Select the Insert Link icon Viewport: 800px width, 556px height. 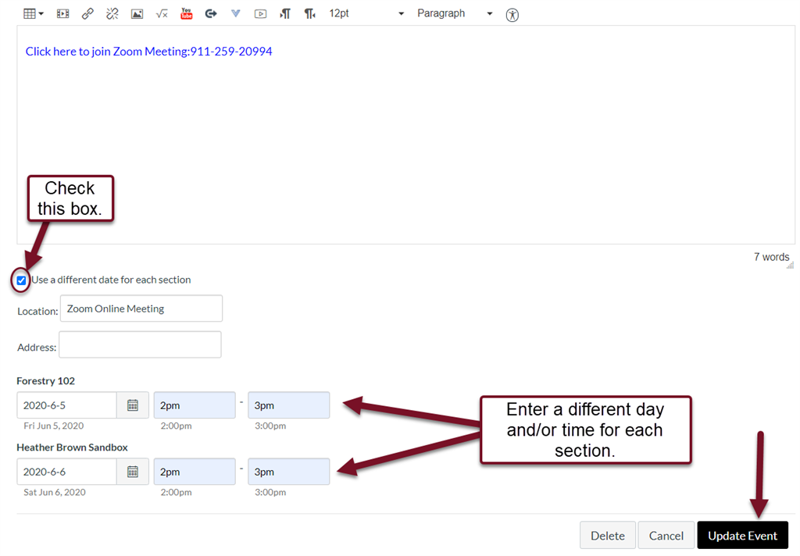(x=87, y=13)
